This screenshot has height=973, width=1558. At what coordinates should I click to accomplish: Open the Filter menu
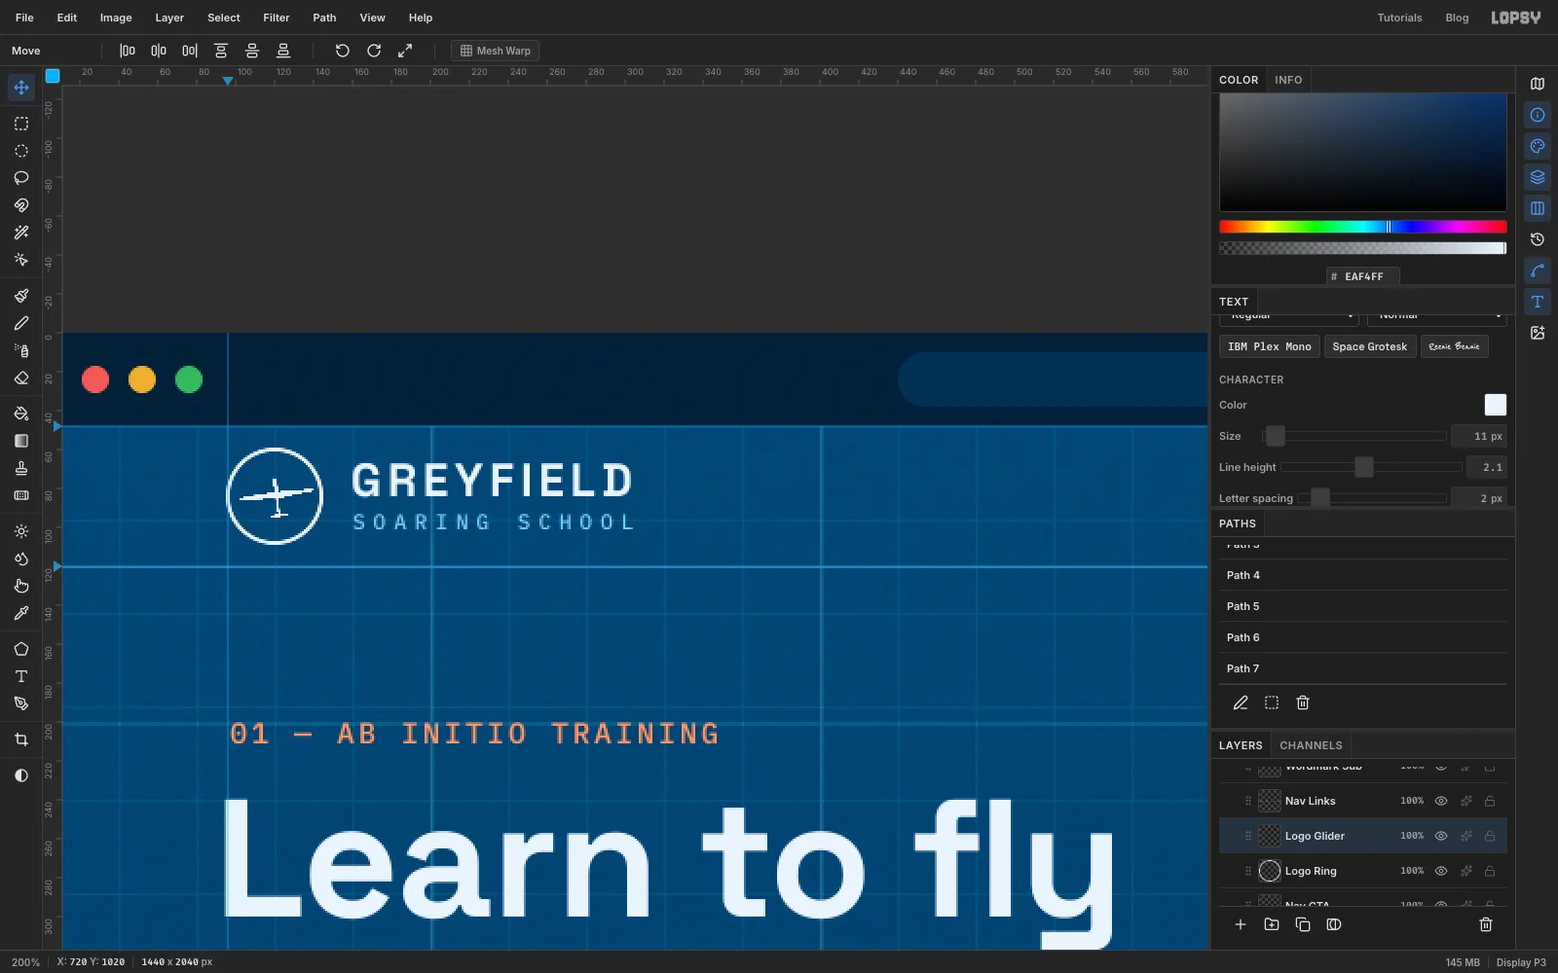277,18
